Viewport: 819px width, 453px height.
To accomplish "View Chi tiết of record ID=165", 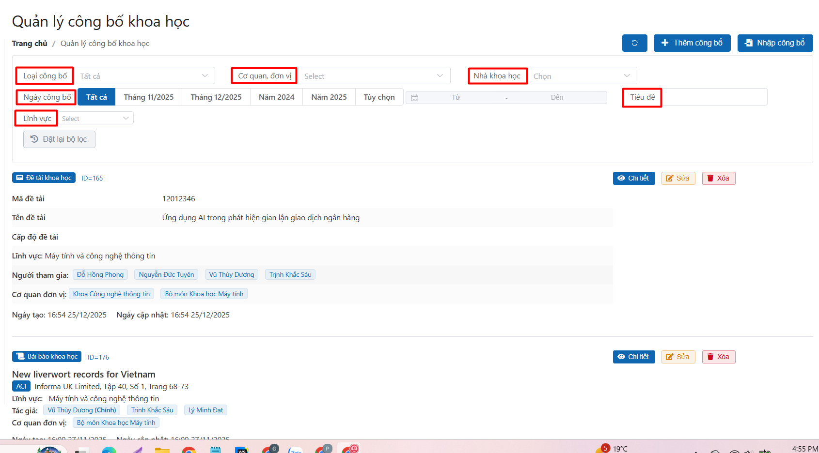I will point(633,179).
